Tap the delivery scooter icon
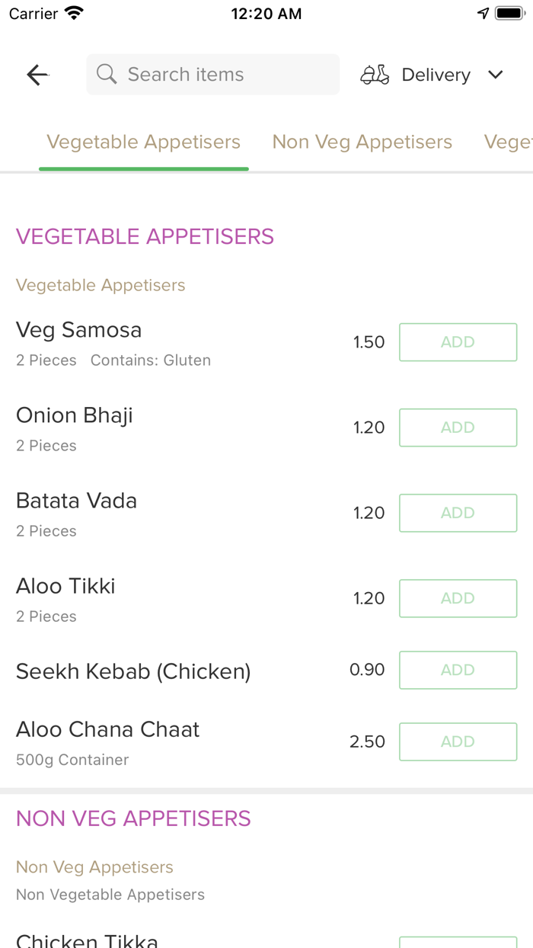Viewport: 533px width, 948px height. pos(375,75)
